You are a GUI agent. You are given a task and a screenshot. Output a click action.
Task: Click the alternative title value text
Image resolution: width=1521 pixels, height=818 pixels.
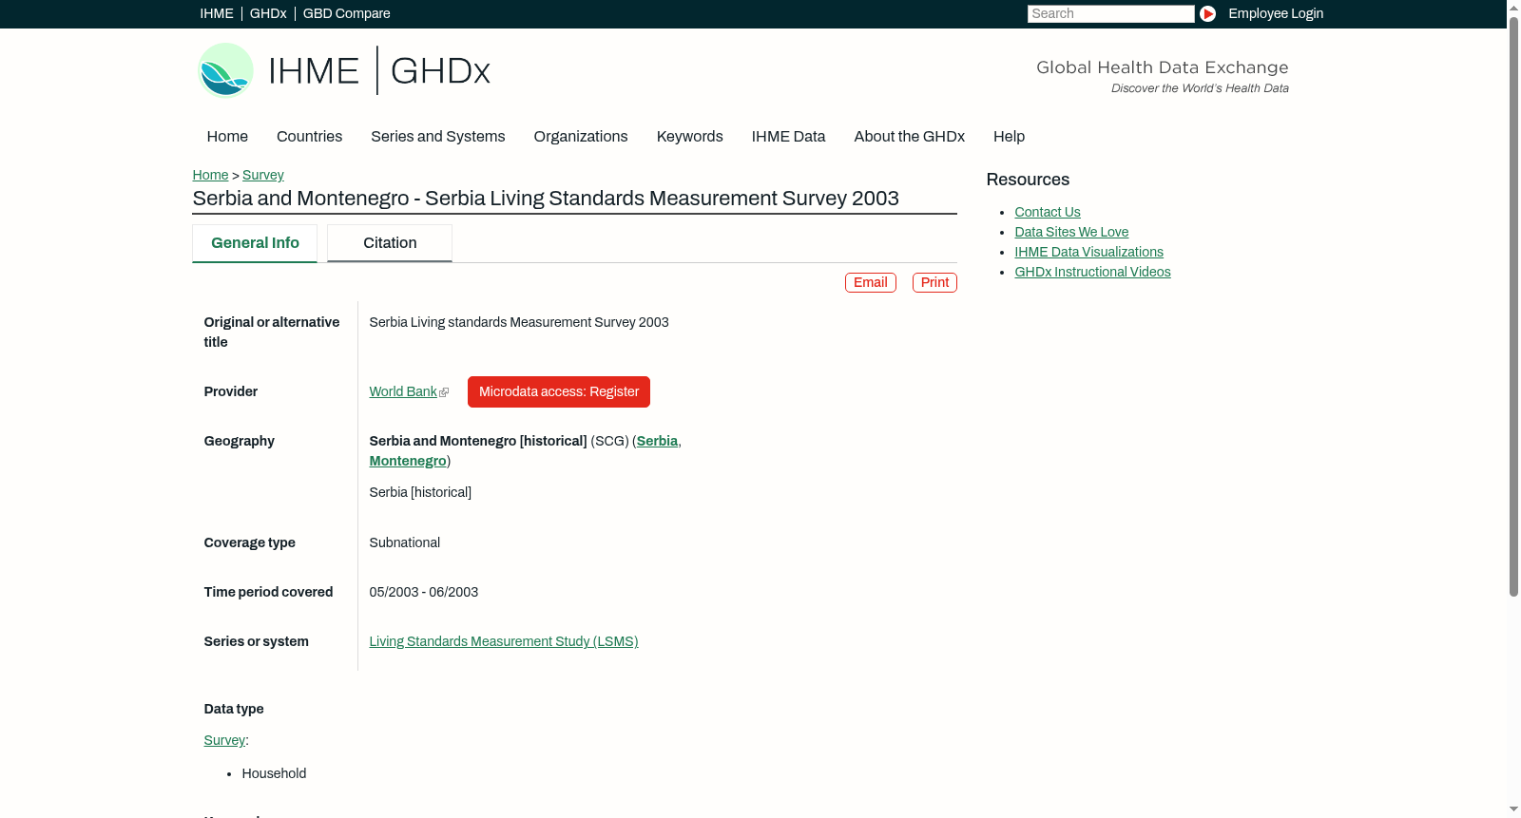pyautogui.click(x=519, y=323)
